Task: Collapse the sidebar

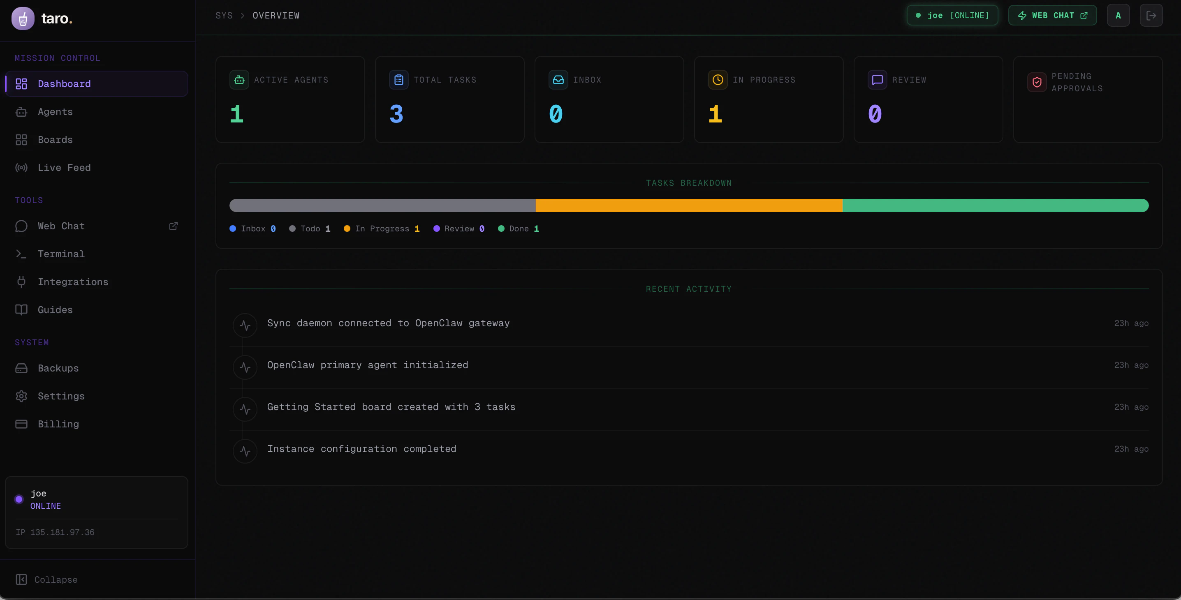Action: click(47, 579)
